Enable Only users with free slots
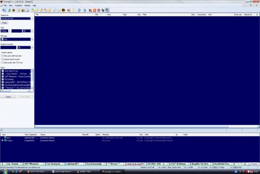 pyautogui.click(x=2, y=56)
